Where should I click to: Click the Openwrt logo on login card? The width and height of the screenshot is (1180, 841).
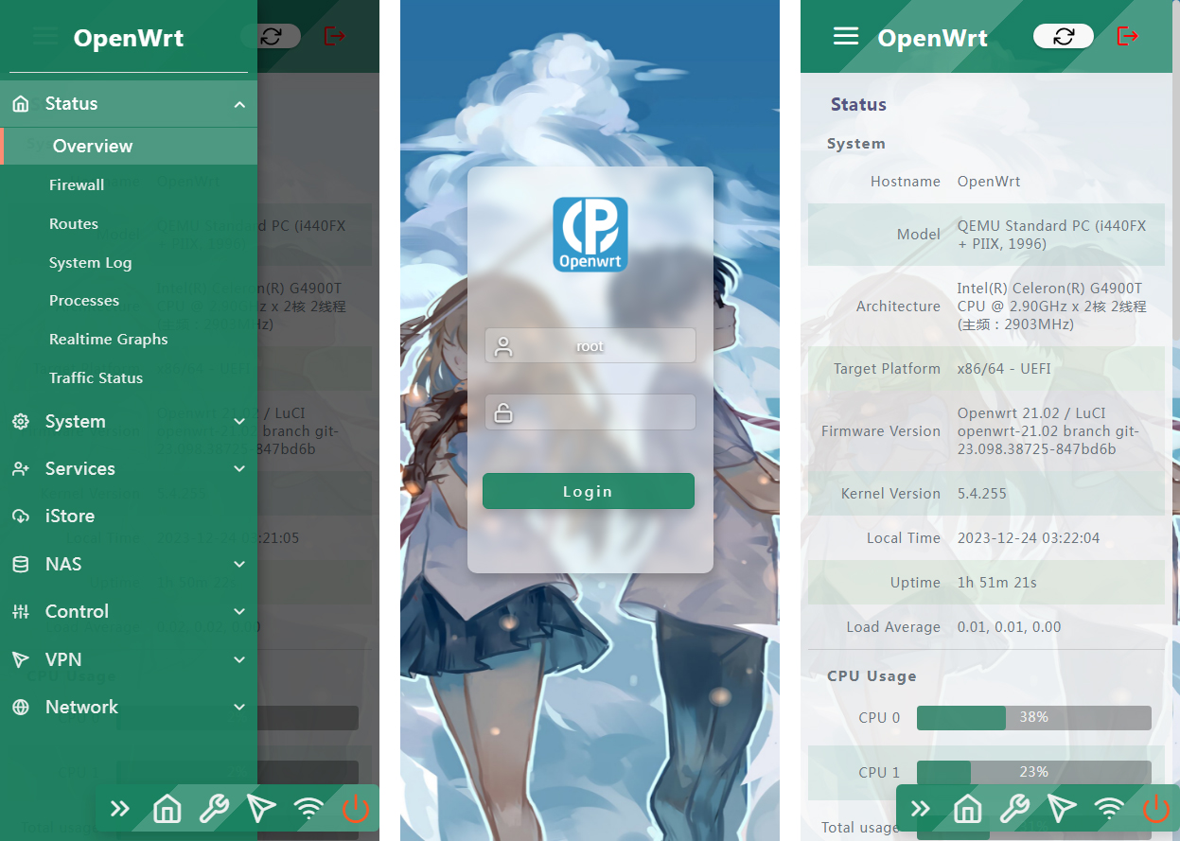pos(590,235)
